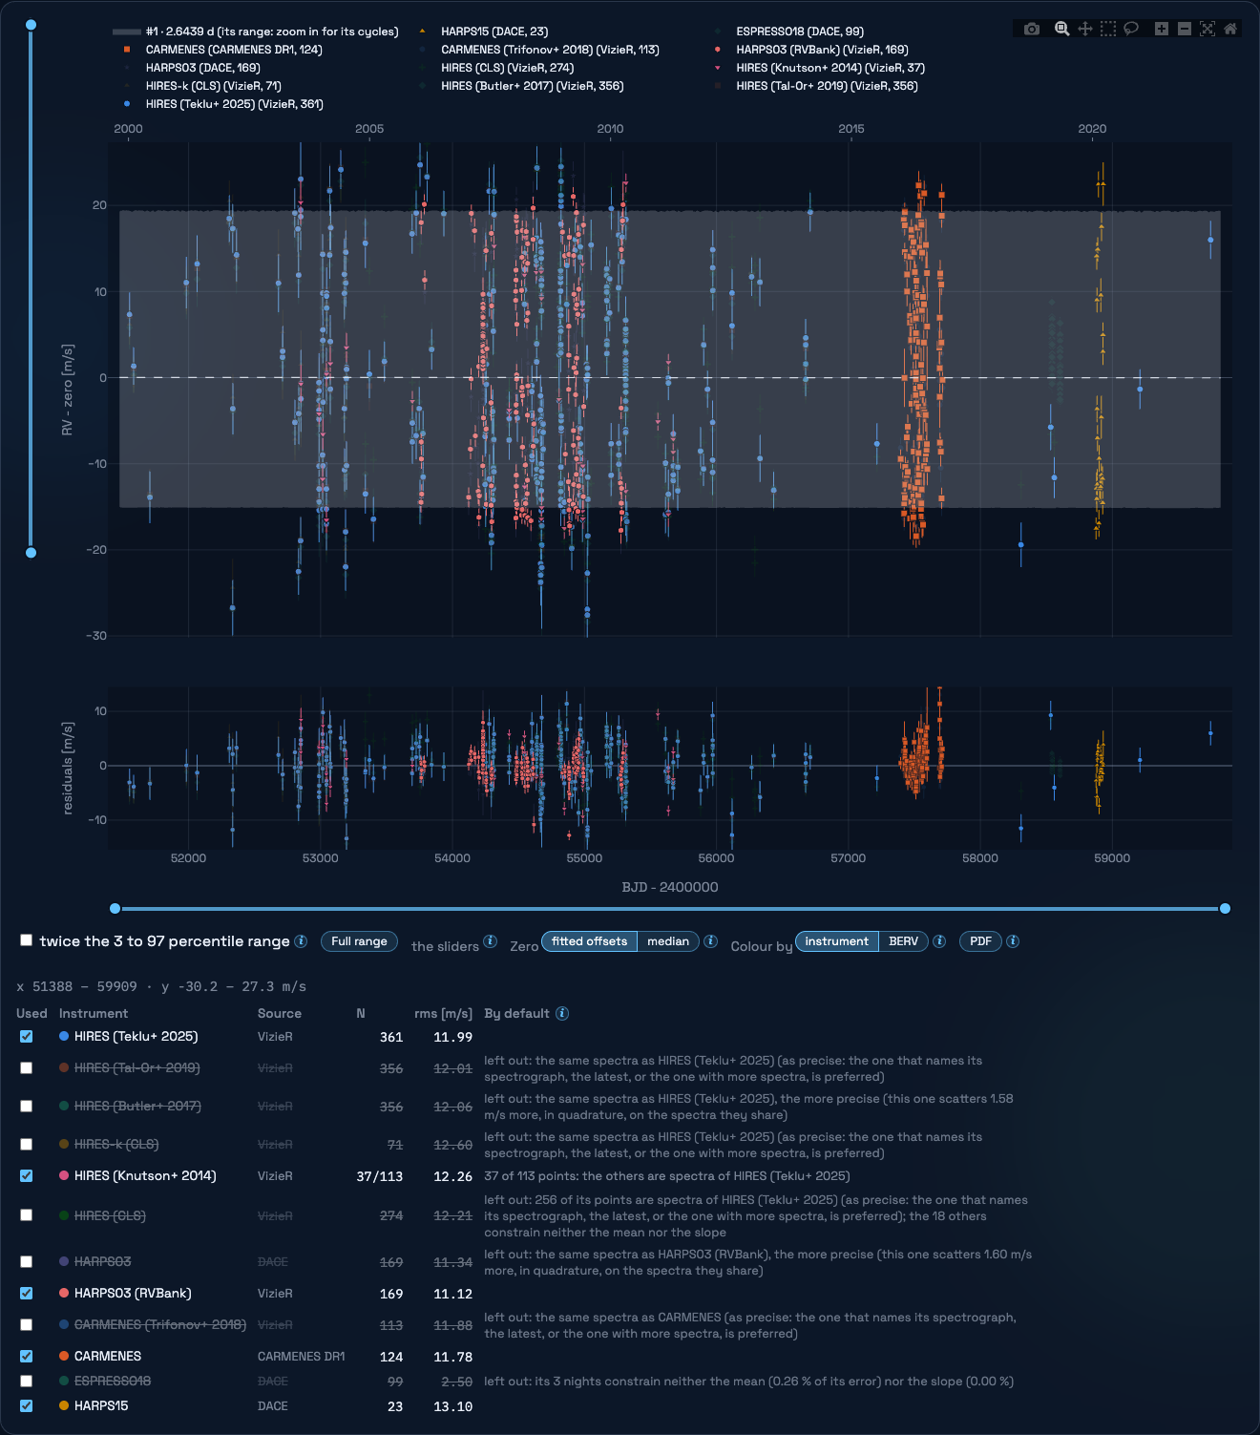Viewport: 1260px width, 1435px height.
Task: Click the vertical range slider's top handle
Action: (x=31, y=25)
